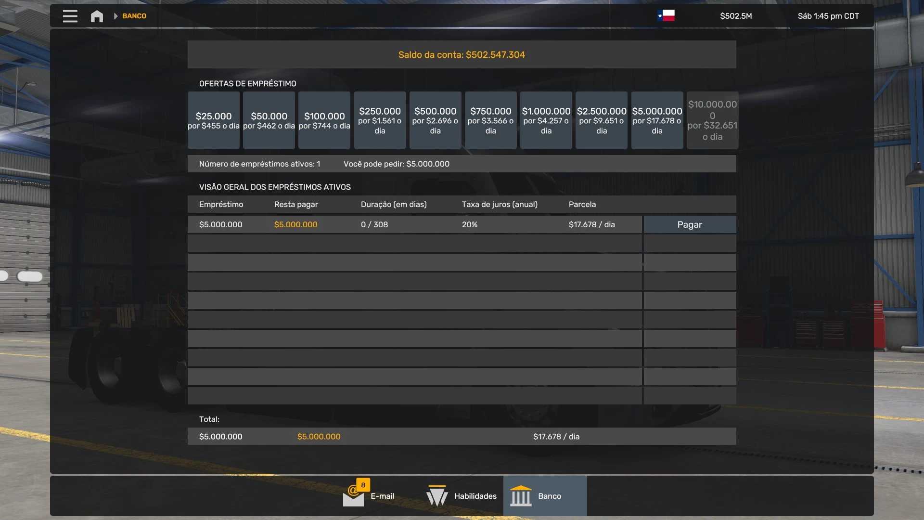Click the Banco building icon
Viewport: 924px width, 520px height.
tap(521, 496)
